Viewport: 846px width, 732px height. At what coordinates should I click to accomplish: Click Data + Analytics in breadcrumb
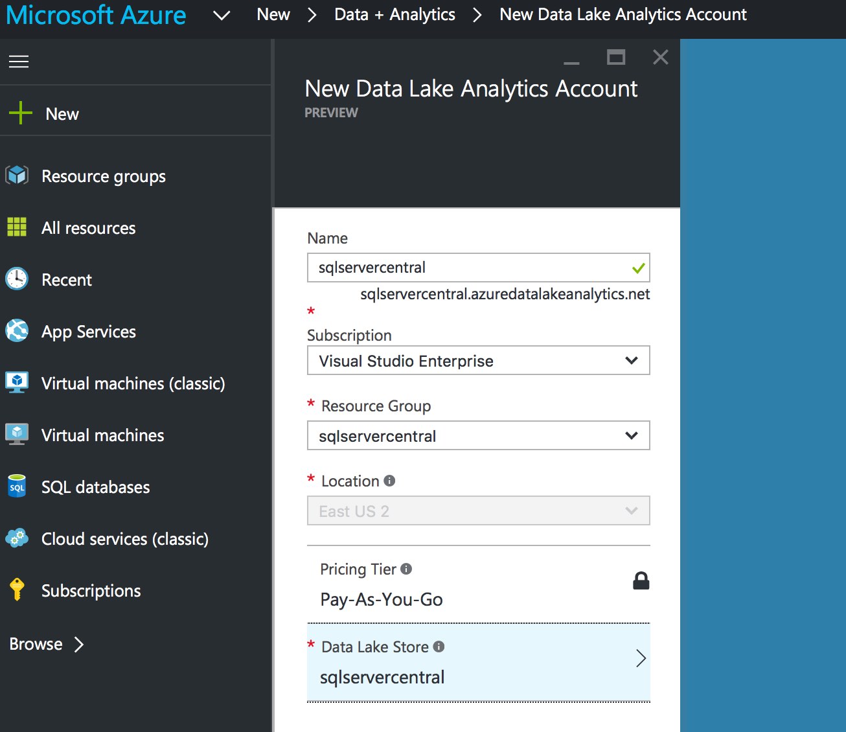(394, 14)
